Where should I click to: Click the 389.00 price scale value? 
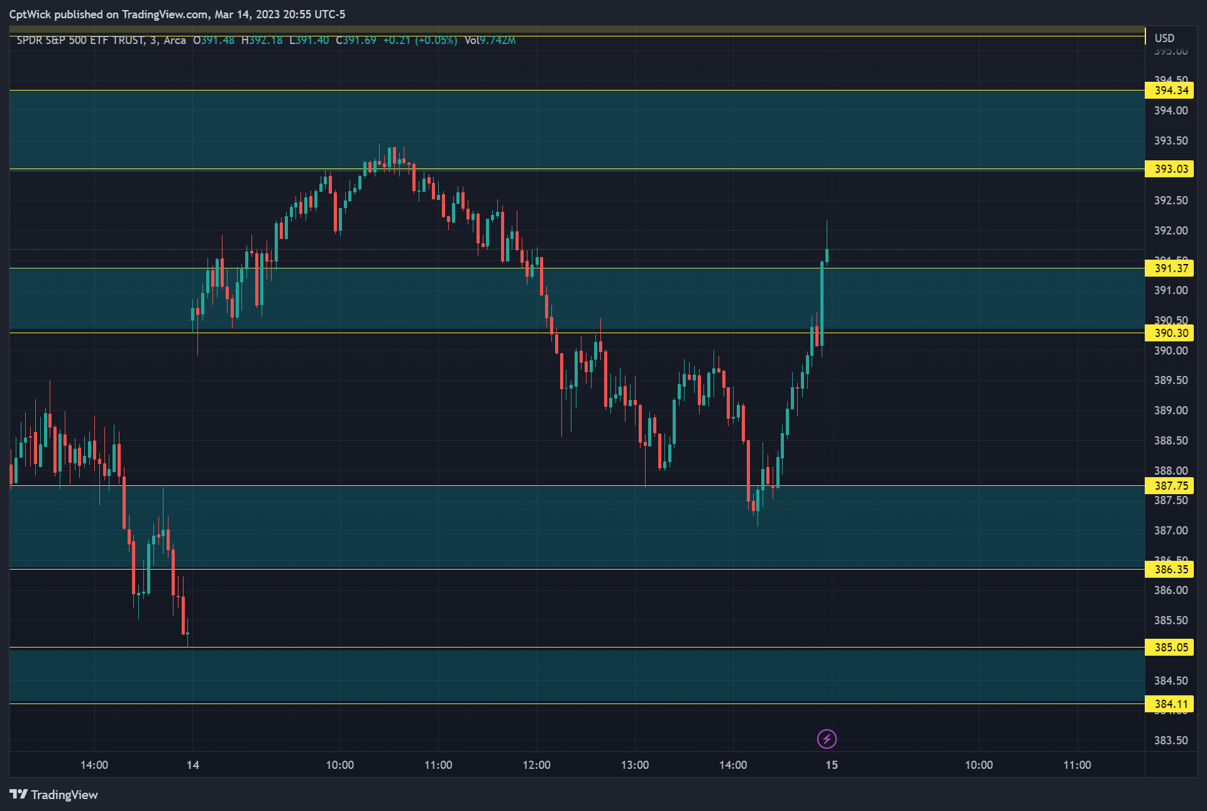point(1171,411)
